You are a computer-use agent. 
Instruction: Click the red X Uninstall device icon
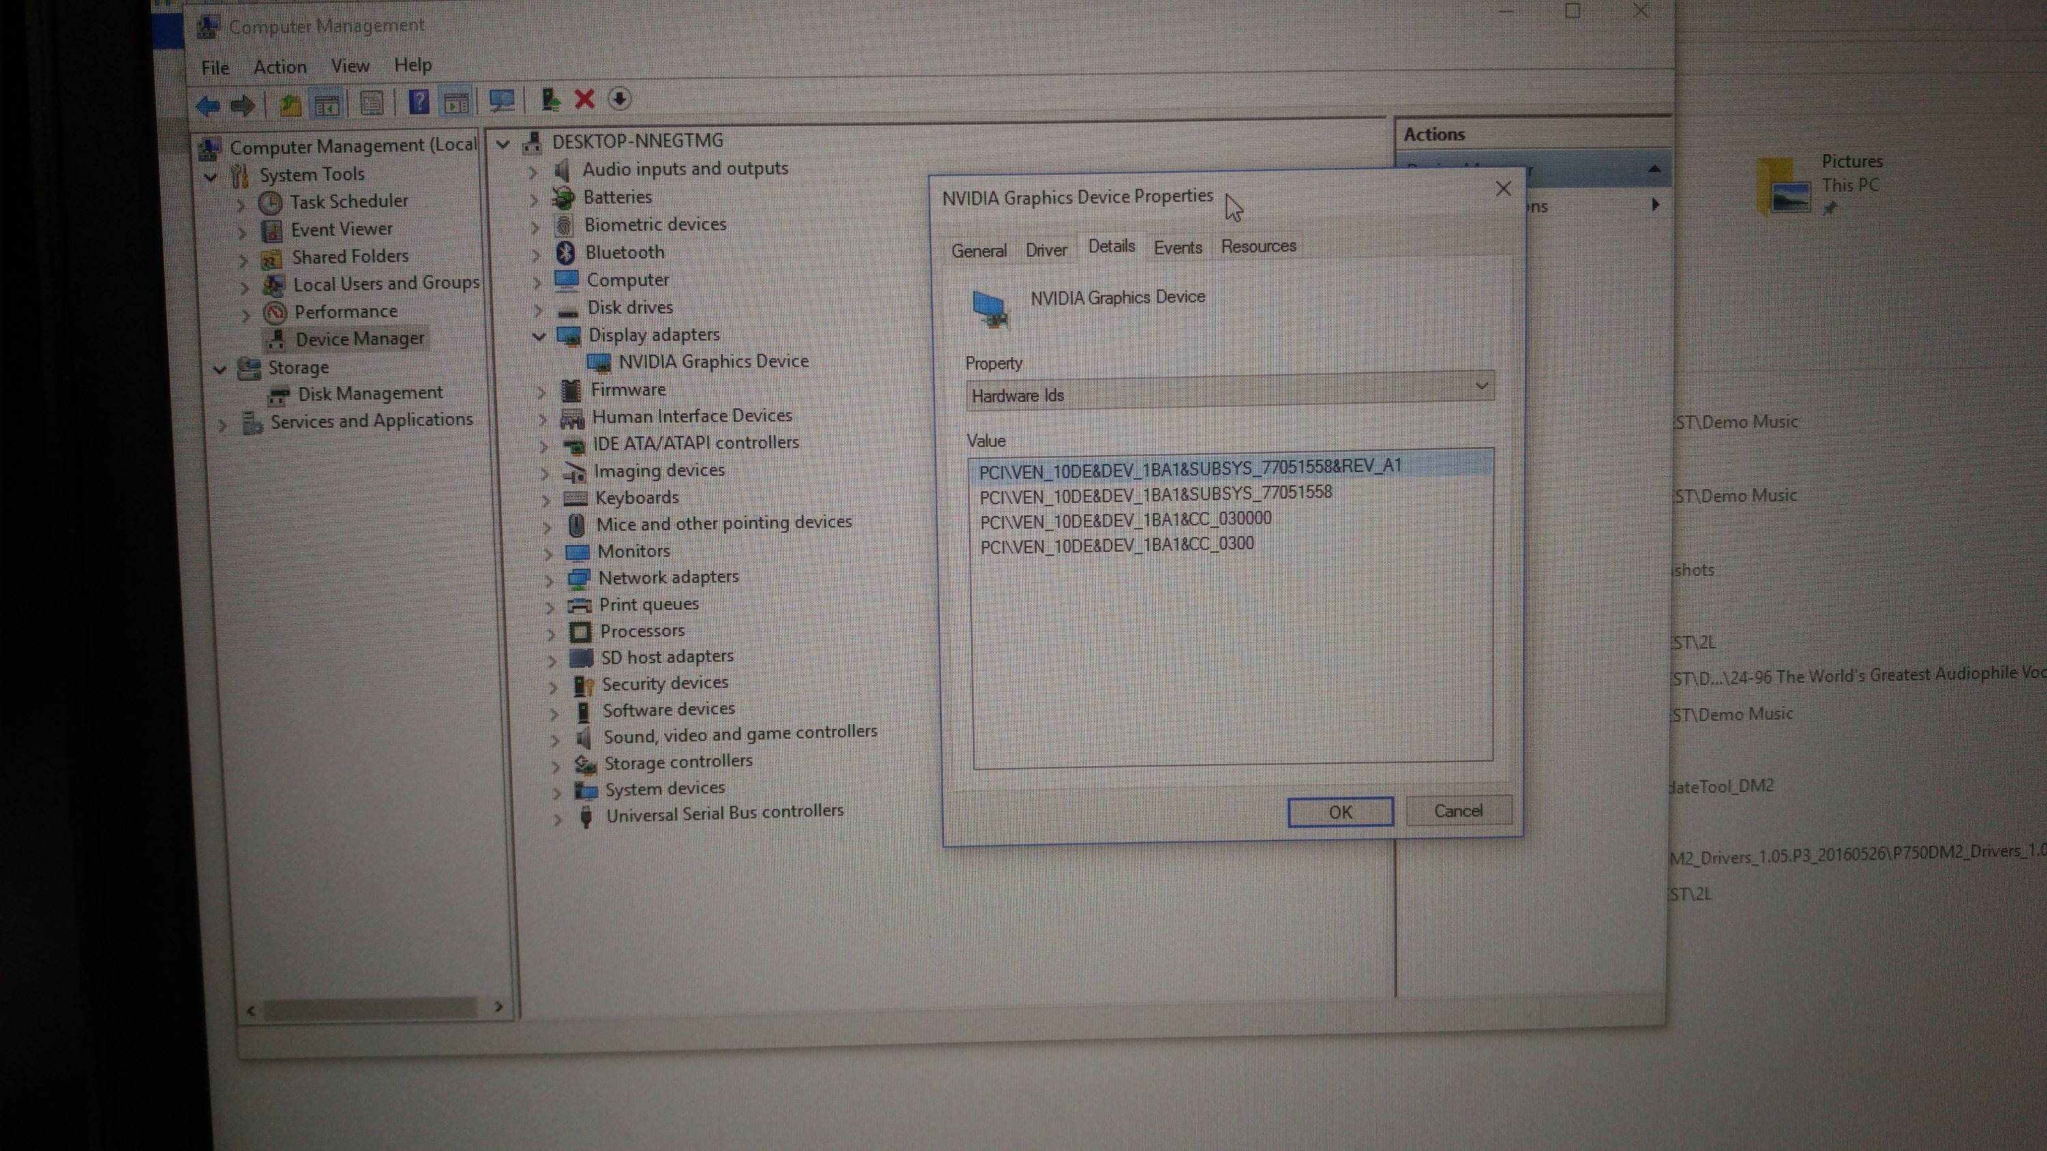tap(584, 100)
